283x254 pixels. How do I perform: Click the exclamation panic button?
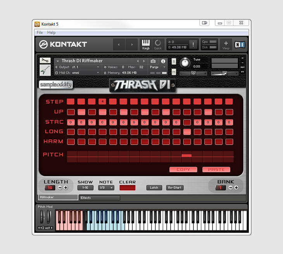193,45
